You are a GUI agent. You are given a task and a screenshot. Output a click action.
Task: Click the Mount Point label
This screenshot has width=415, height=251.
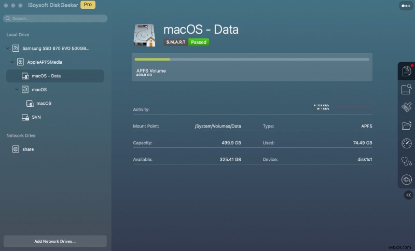pyautogui.click(x=146, y=126)
